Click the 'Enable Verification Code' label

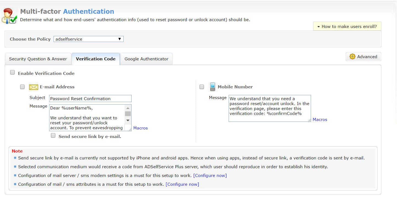point(46,74)
